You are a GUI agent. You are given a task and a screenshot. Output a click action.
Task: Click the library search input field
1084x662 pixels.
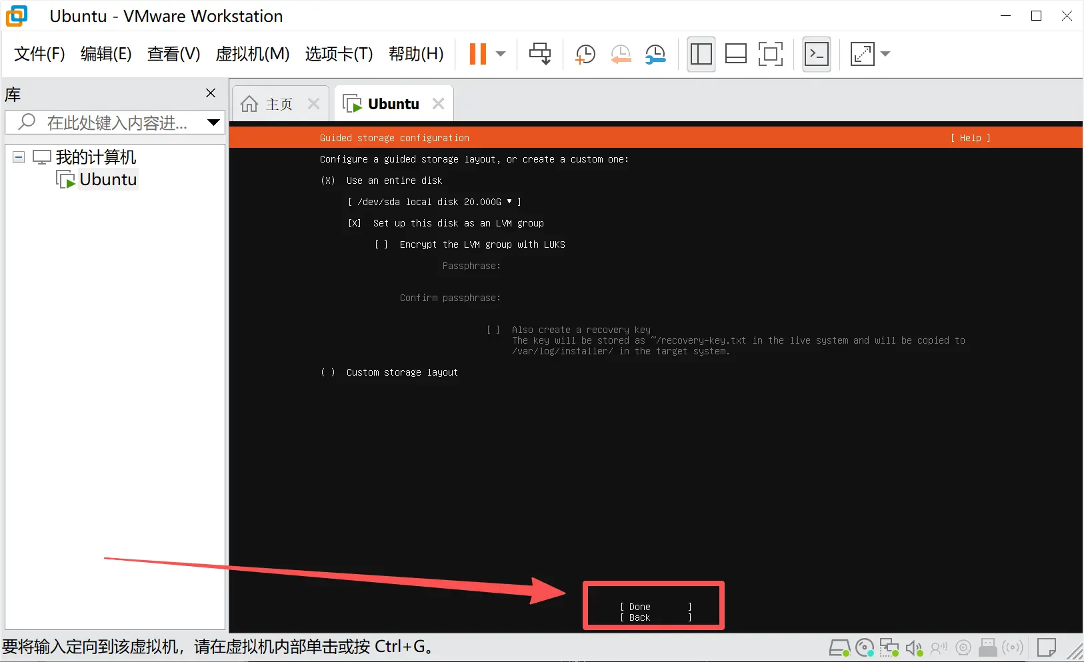[115, 123]
